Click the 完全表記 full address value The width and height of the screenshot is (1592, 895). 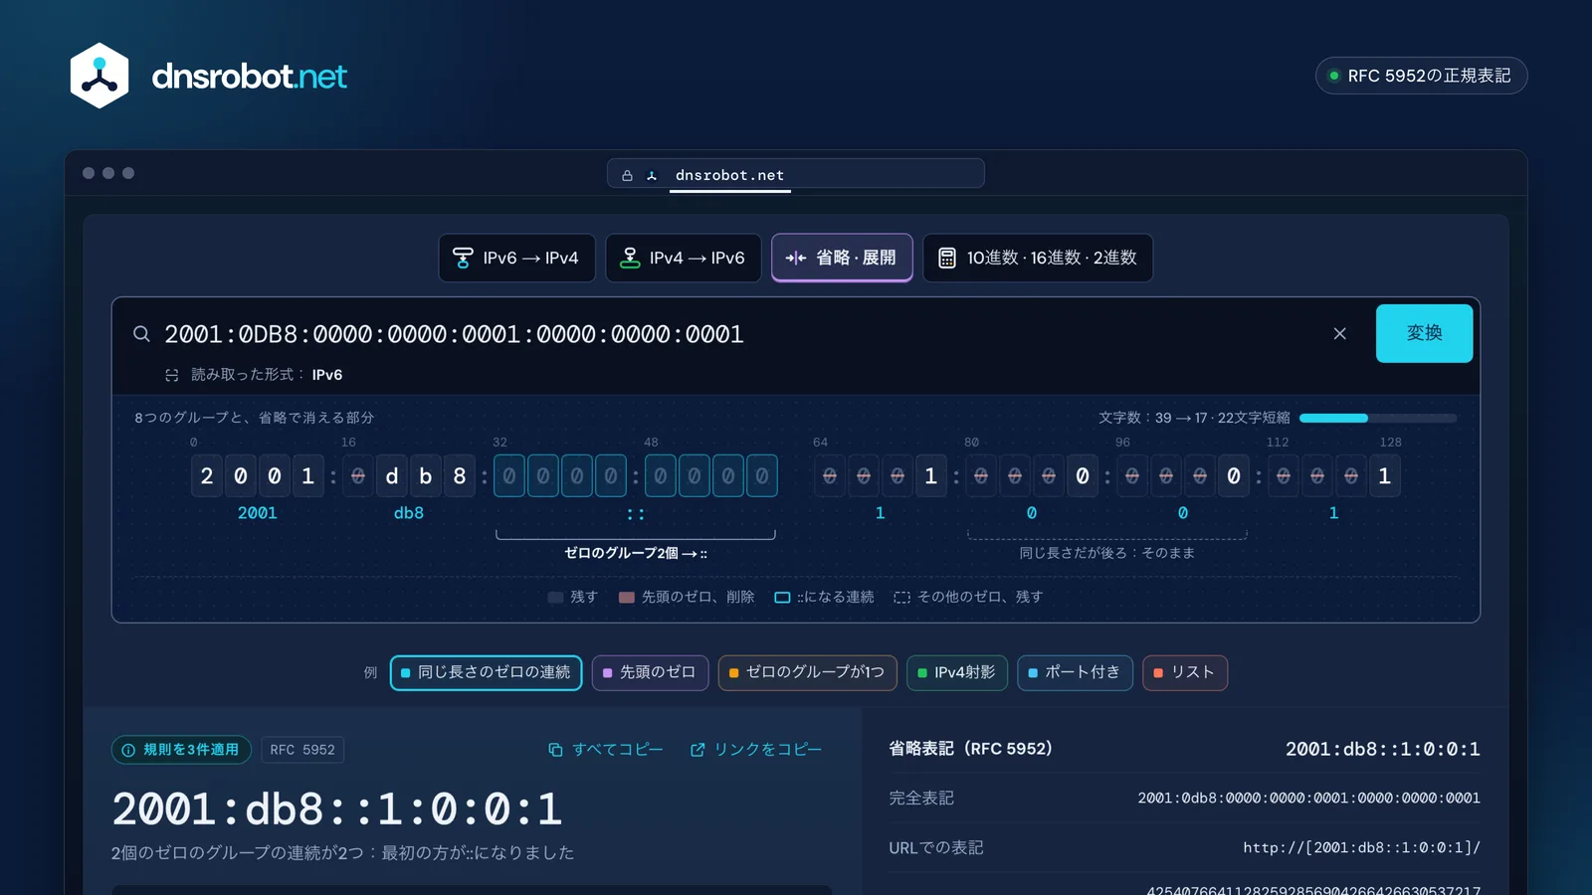(1308, 799)
